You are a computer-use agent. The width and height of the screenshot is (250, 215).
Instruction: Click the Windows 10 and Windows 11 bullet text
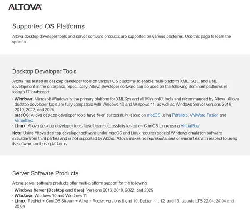[x=61, y=195]
